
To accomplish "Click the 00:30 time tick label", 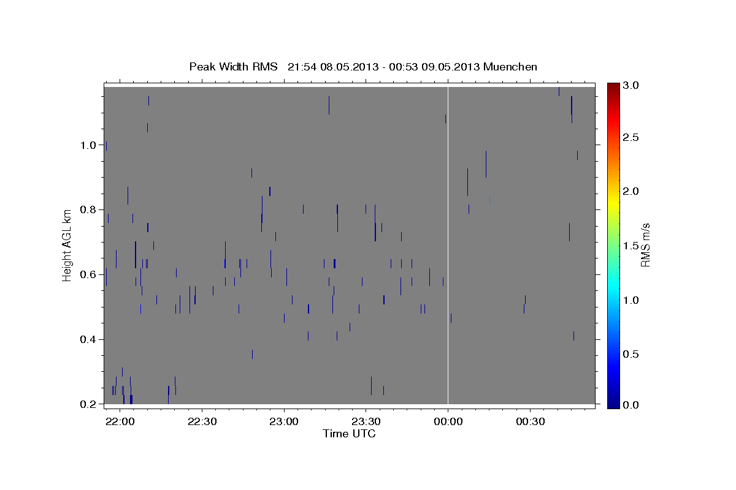I will 530,421.
